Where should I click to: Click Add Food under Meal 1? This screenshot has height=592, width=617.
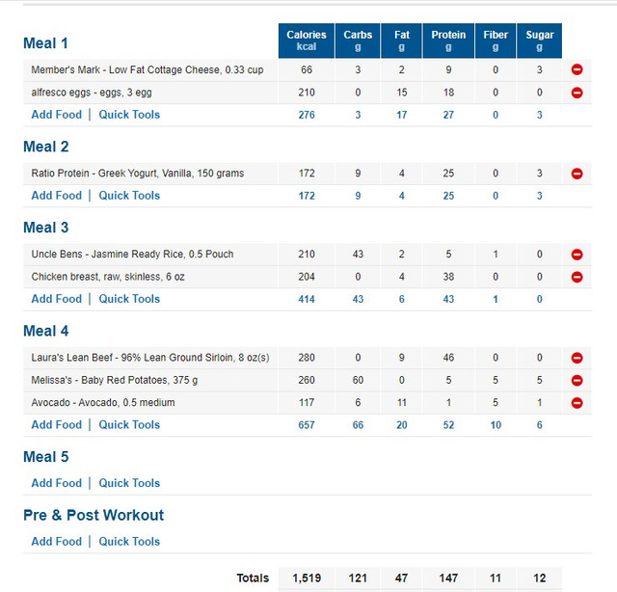56,115
